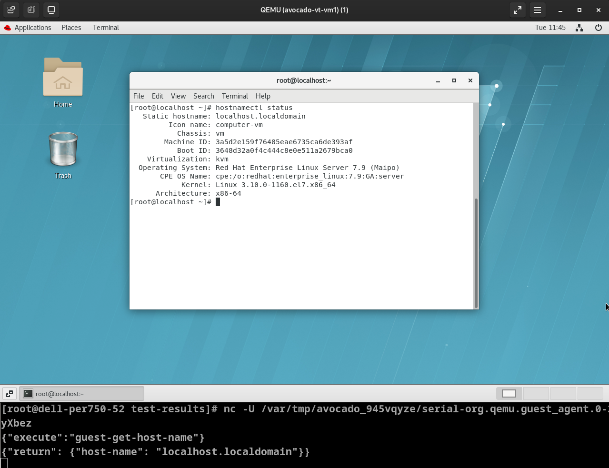Viewport: 609px width, 468px height.
Task: Open the Terminal menu in terminal menubar
Action: pos(235,96)
